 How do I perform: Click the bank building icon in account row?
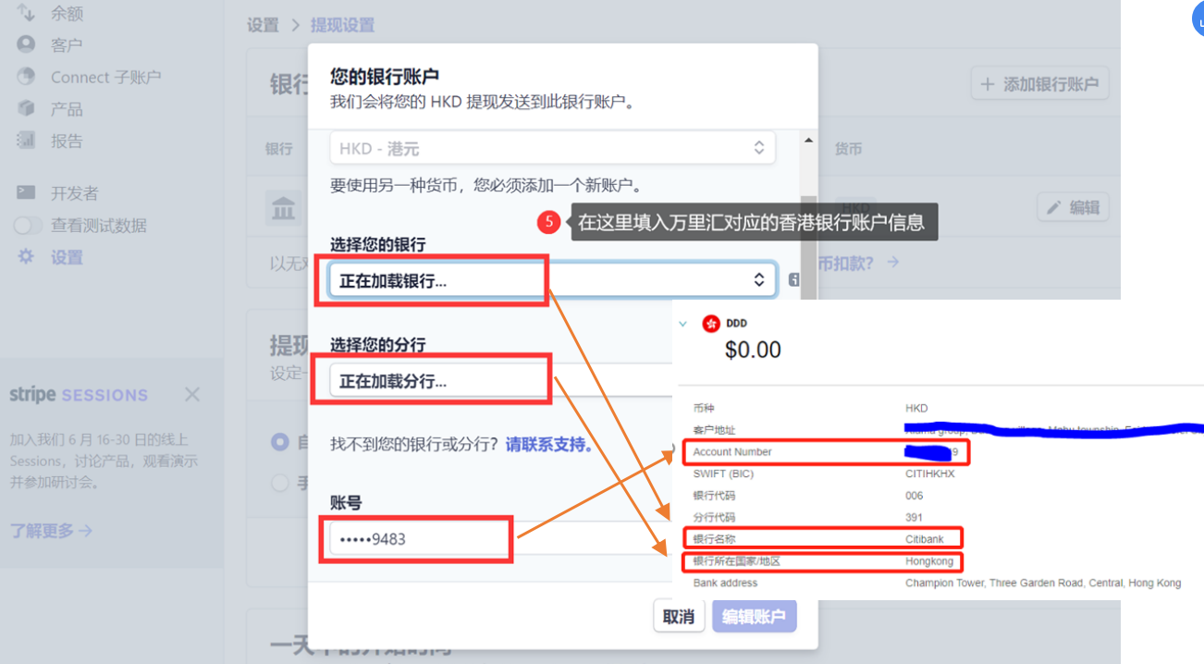[283, 208]
